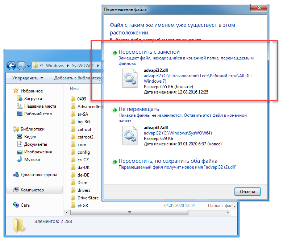Select Сеть in navigation pane

25,205
